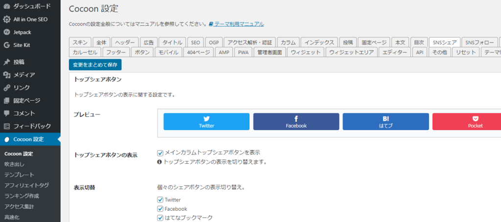Click the info icon beside トップシェアボタンの表示を切り替えます
This screenshot has height=222, width=501.
pyautogui.click(x=159, y=162)
